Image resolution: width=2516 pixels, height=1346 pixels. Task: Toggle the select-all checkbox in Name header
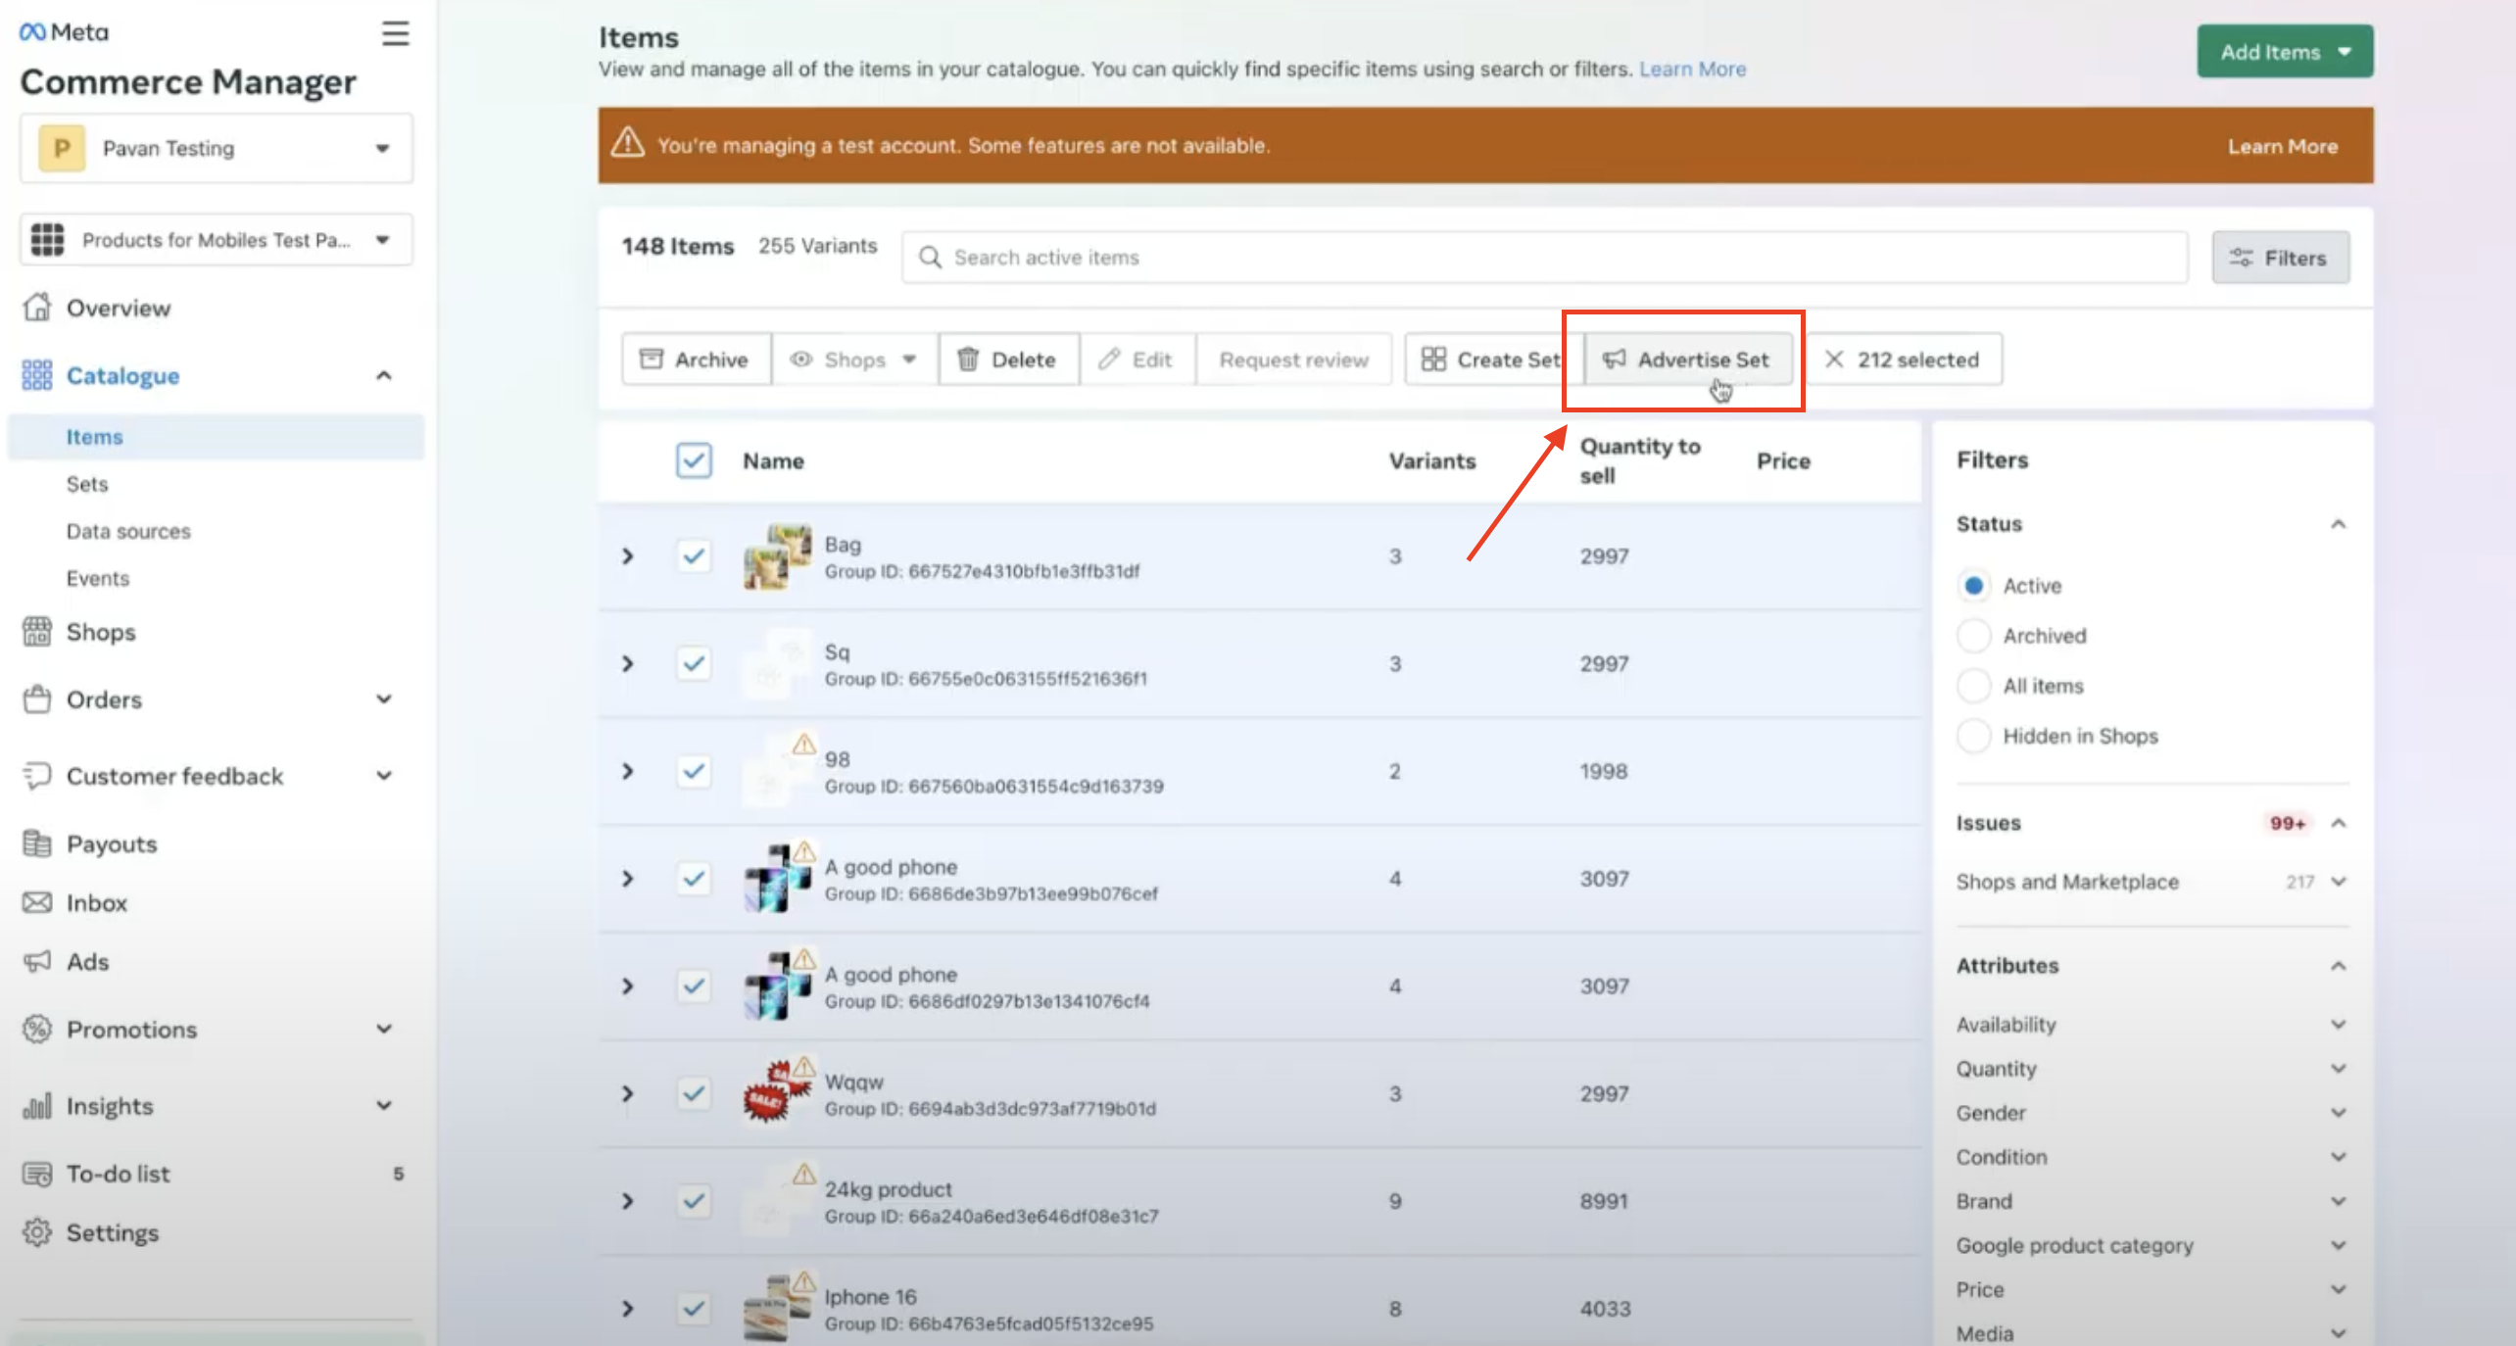[694, 460]
